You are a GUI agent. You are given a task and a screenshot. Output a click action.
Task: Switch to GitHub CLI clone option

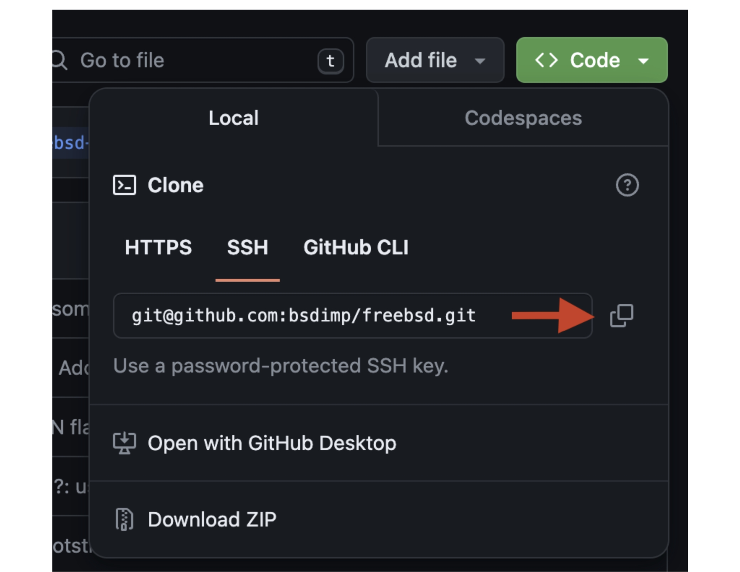click(x=356, y=247)
